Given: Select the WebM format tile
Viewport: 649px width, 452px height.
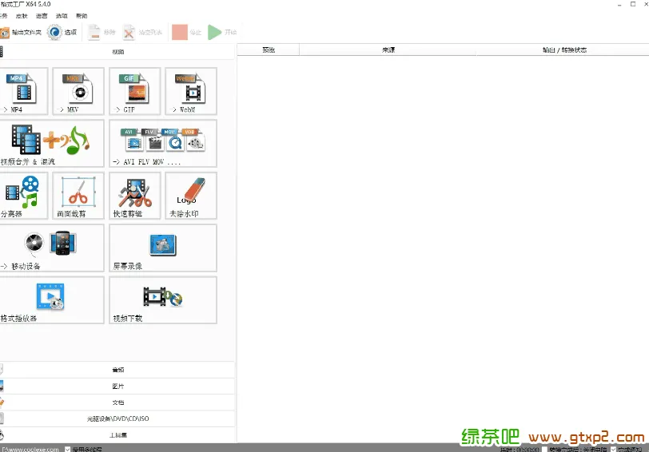Looking at the screenshot, I should pyautogui.click(x=190, y=91).
